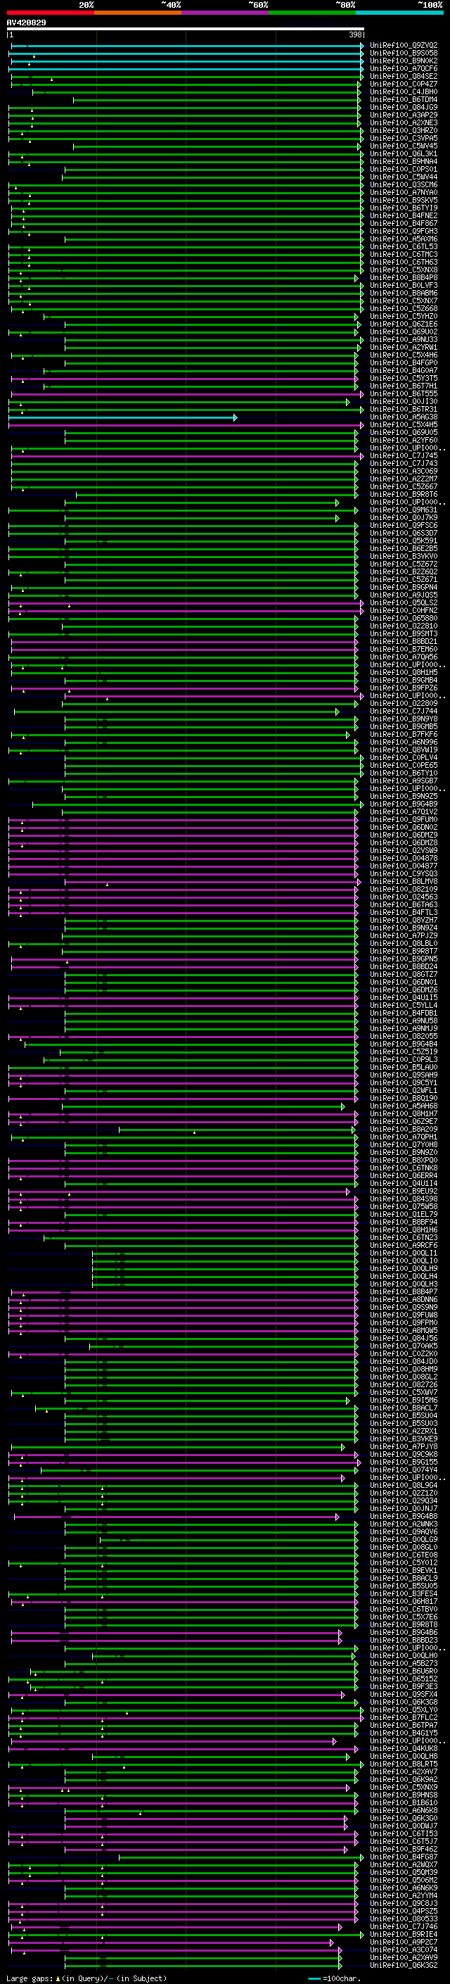Select label UniRef100_A3C069

404,472
